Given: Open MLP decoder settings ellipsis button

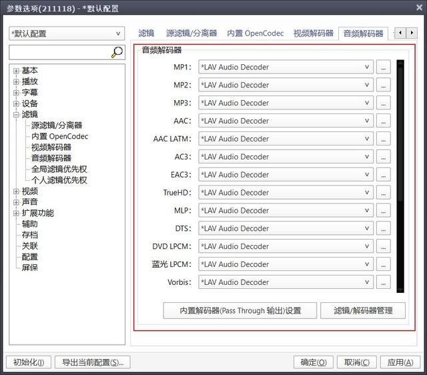Looking at the screenshot, I should pos(383,210).
